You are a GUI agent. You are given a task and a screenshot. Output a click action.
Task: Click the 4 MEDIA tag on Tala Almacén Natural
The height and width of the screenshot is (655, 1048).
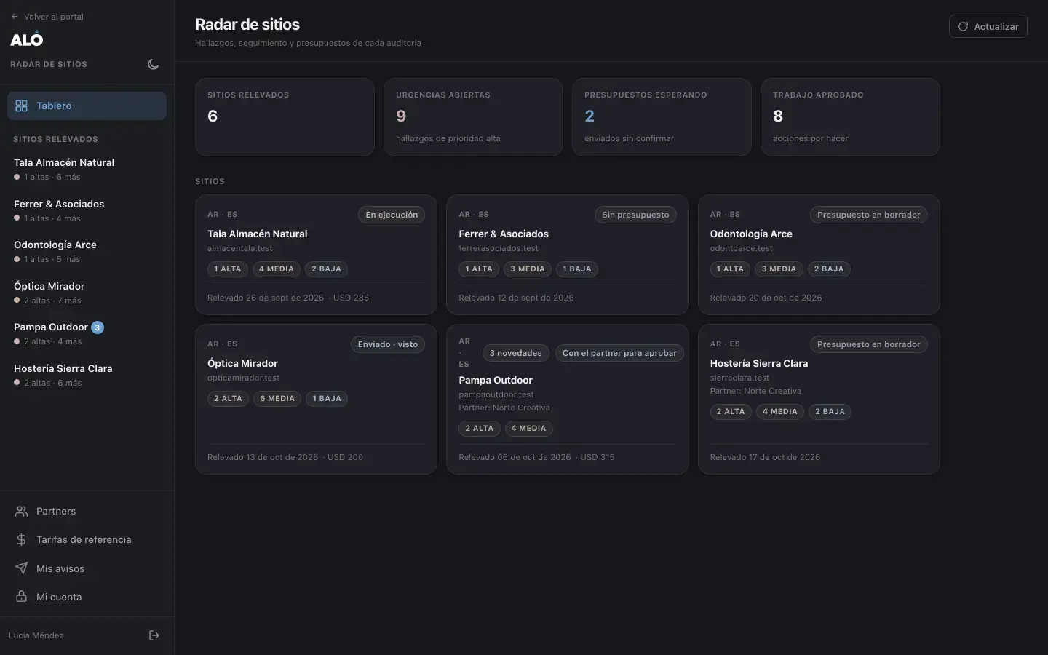click(277, 269)
